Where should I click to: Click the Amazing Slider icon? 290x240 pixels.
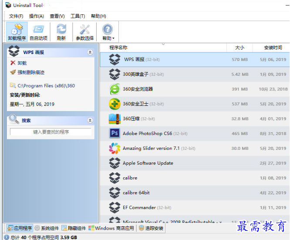115,148
